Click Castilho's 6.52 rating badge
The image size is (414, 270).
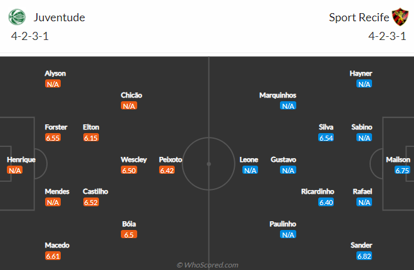point(91,202)
